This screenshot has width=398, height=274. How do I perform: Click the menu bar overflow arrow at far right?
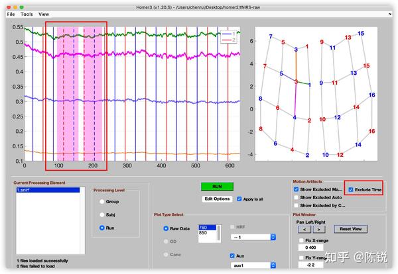click(x=390, y=14)
